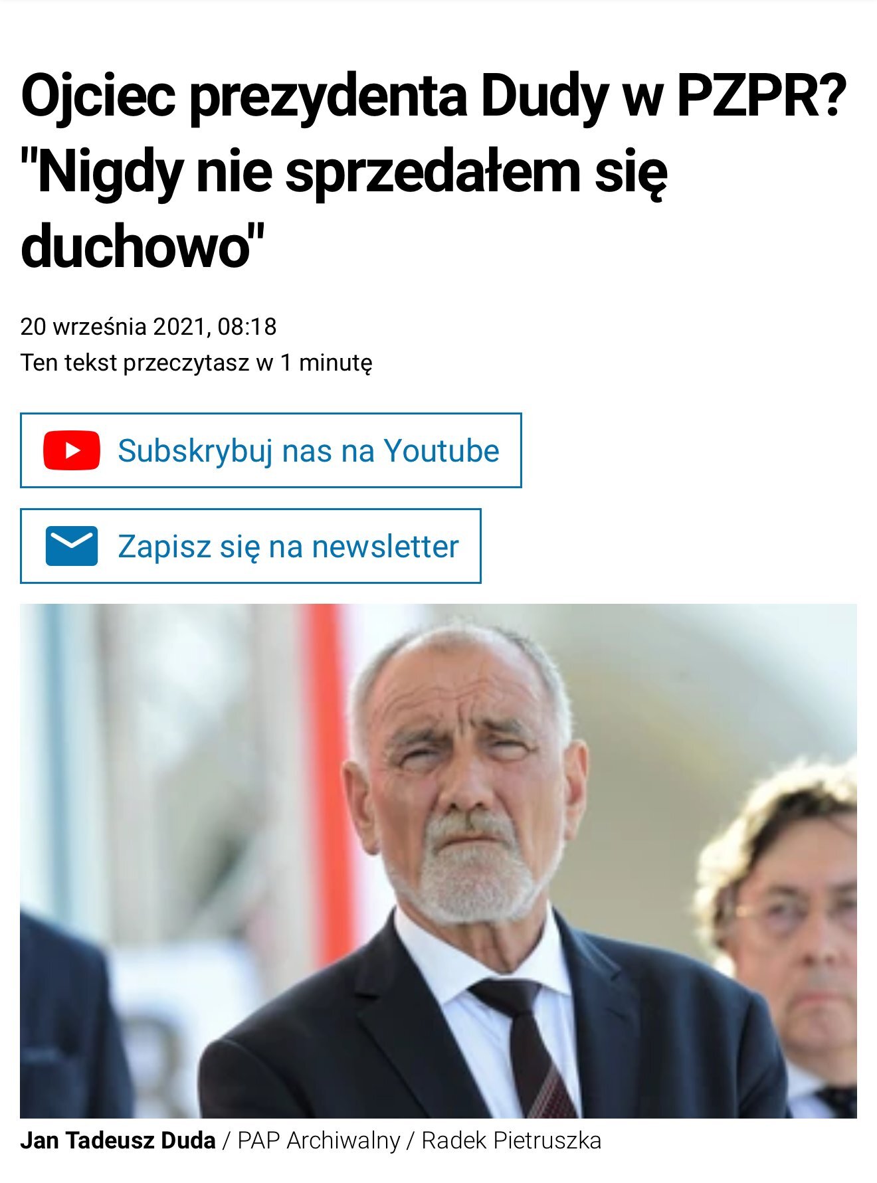
Task: Click the red YouTube play icon
Action: tap(72, 450)
